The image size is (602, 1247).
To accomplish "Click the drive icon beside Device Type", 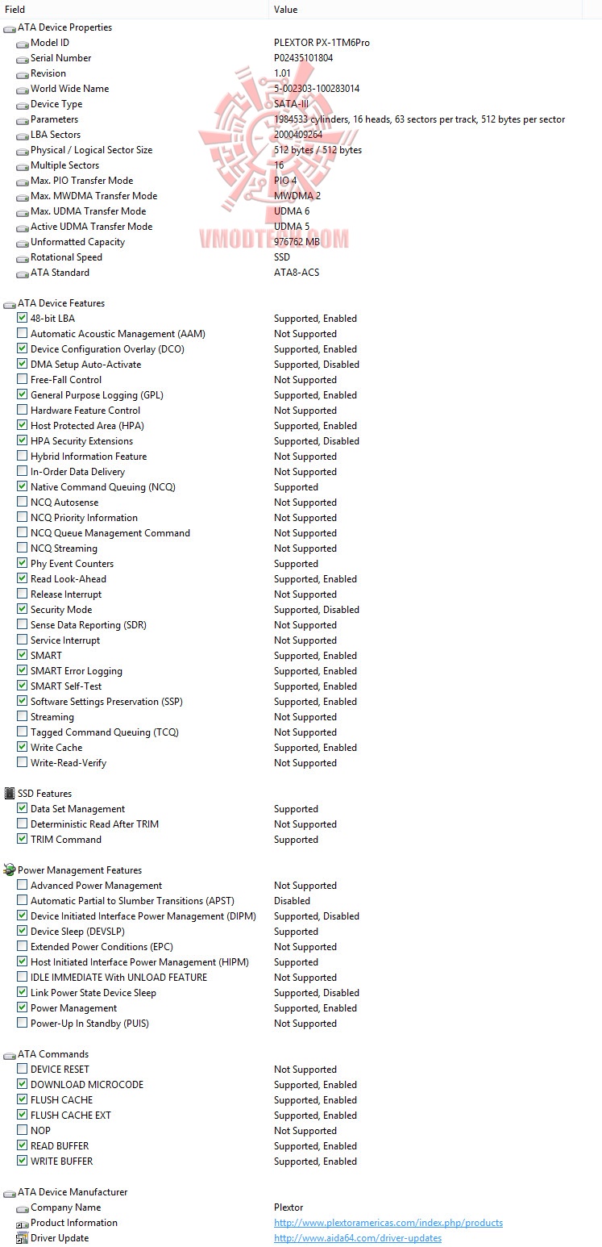I will (22, 104).
